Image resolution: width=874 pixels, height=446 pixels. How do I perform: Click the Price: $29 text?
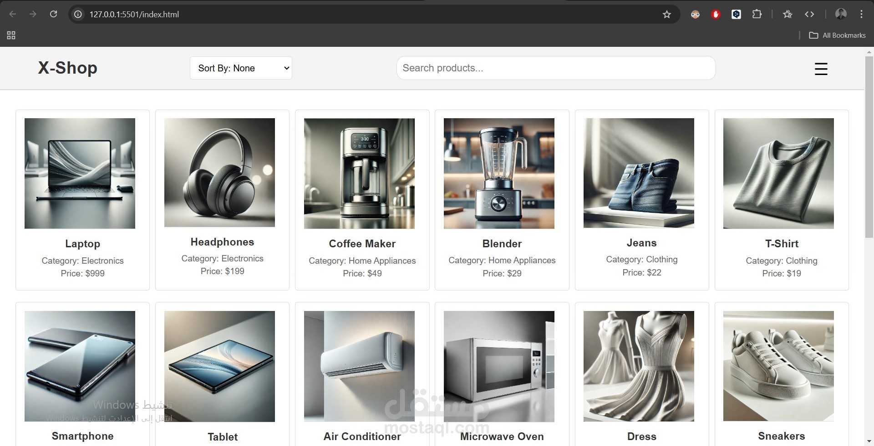pyautogui.click(x=502, y=273)
